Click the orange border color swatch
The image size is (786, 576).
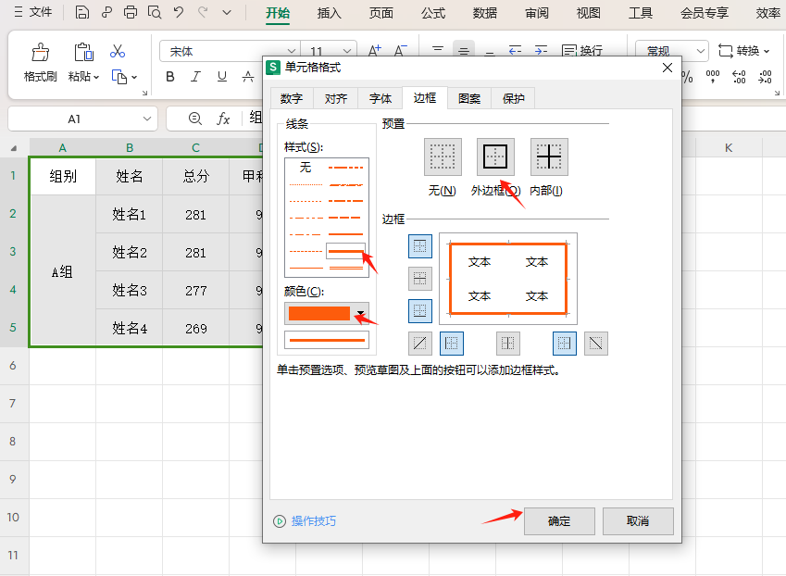319,313
